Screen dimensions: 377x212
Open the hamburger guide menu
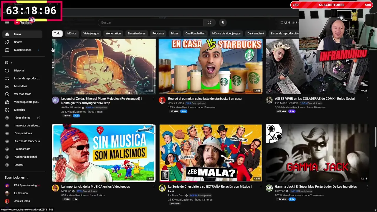click(x=7, y=23)
